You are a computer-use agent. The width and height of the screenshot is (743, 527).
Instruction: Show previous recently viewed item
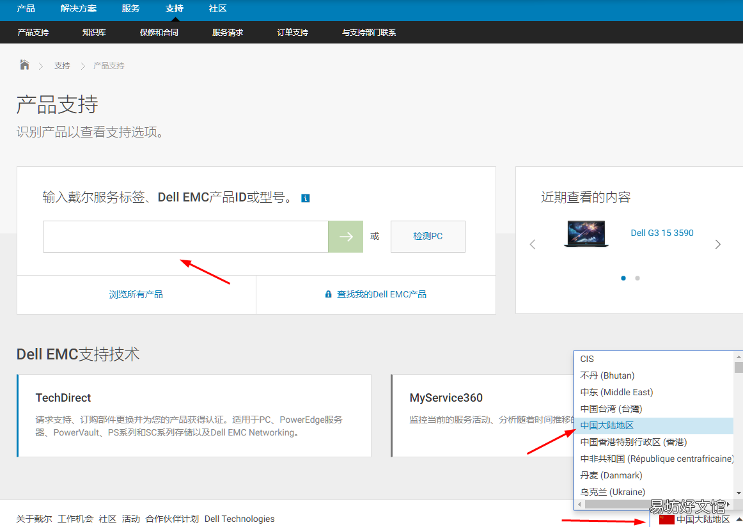tap(533, 244)
